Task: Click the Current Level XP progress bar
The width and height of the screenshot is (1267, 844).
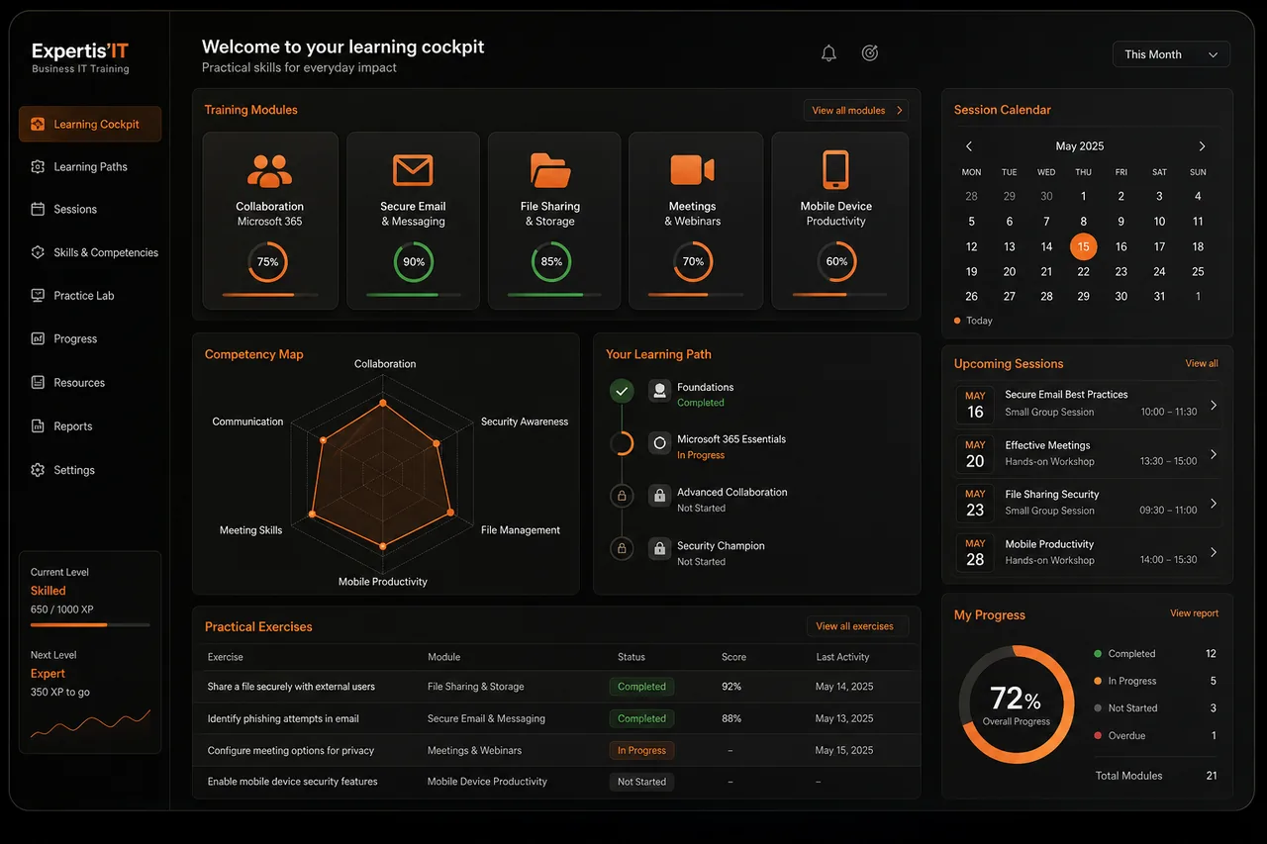Action: pyautogui.click(x=90, y=624)
